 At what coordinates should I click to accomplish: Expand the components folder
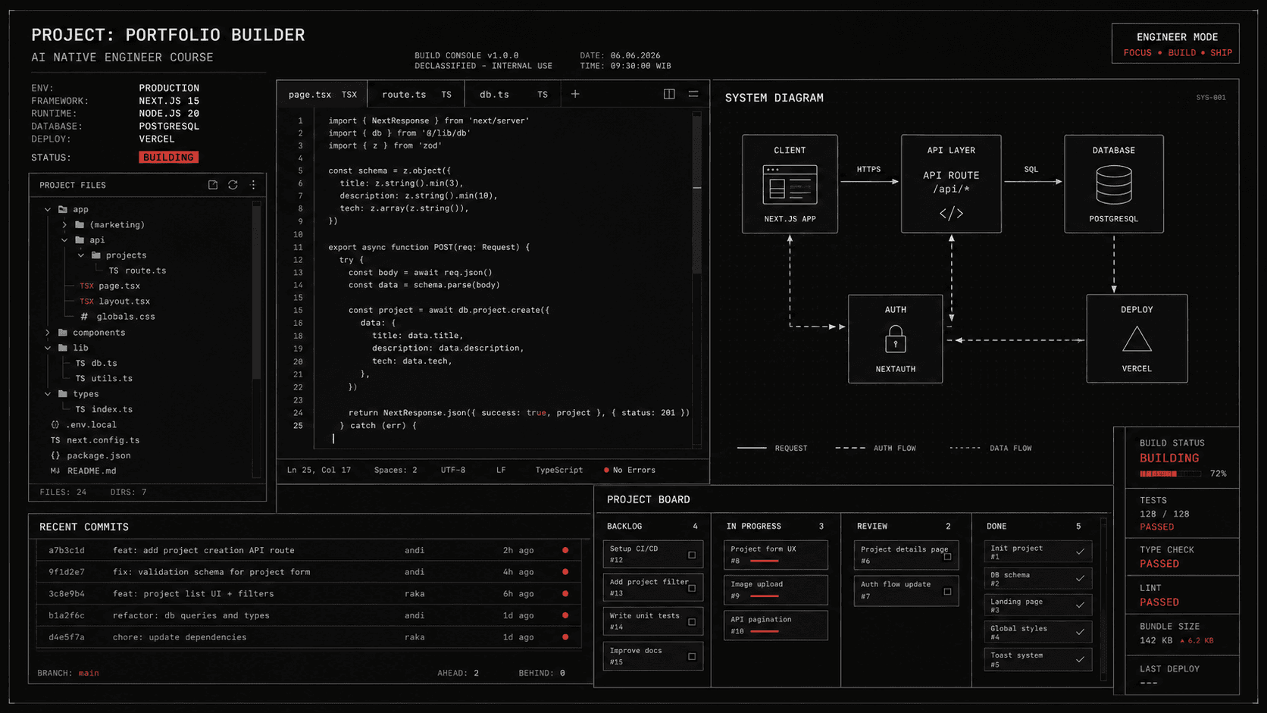(48, 333)
